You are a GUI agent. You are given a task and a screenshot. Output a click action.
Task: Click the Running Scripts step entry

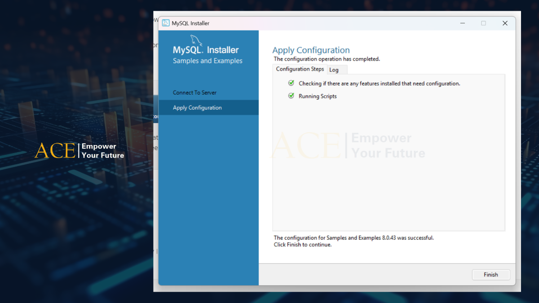pos(318,96)
